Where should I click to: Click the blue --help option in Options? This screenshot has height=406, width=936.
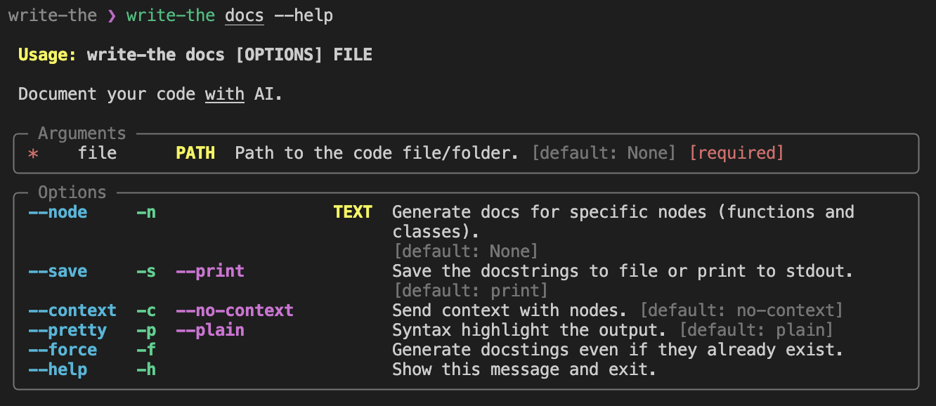click(x=58, y=369)
